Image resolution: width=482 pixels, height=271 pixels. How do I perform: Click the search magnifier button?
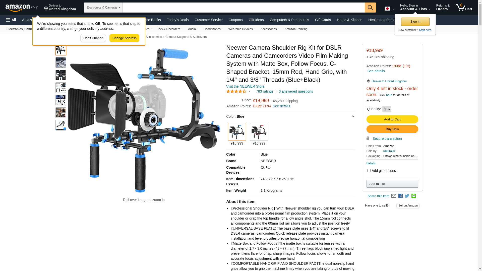click(370, 8)
